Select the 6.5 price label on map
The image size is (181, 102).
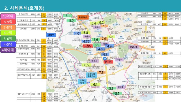pyautogui.click(x=86, y=65)
